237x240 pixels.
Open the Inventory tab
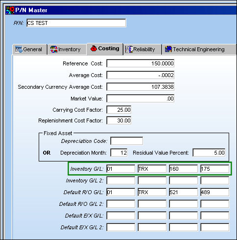coord(67,49)
